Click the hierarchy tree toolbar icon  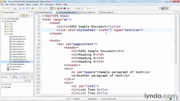point(55,8)
